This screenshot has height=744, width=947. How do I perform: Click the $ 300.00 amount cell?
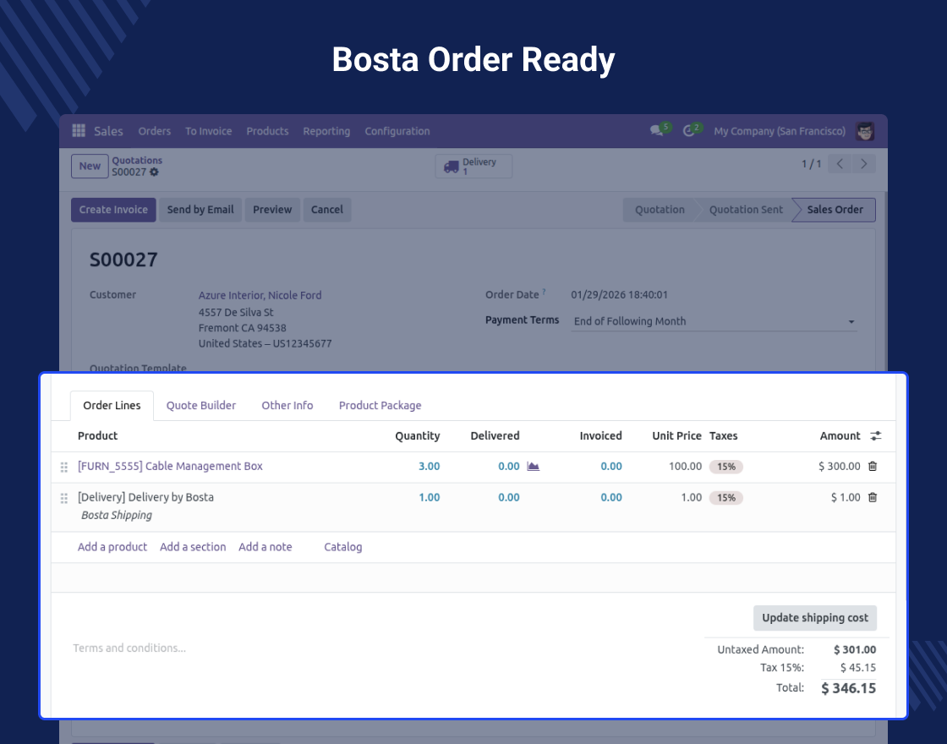pos(840,466)
